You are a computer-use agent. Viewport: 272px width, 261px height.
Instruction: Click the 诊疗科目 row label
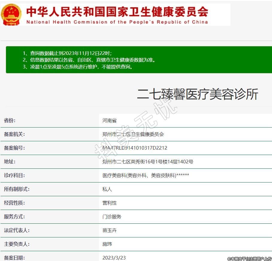(14, 175)
